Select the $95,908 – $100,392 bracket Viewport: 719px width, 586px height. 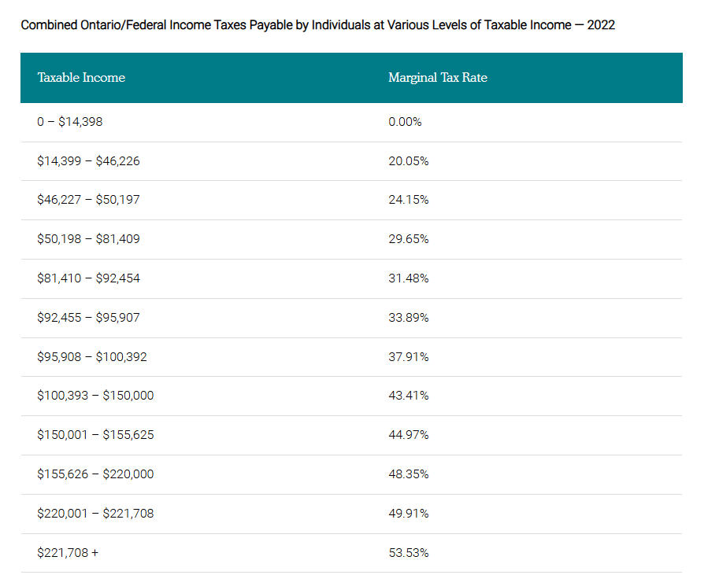(x=92, y=357)
